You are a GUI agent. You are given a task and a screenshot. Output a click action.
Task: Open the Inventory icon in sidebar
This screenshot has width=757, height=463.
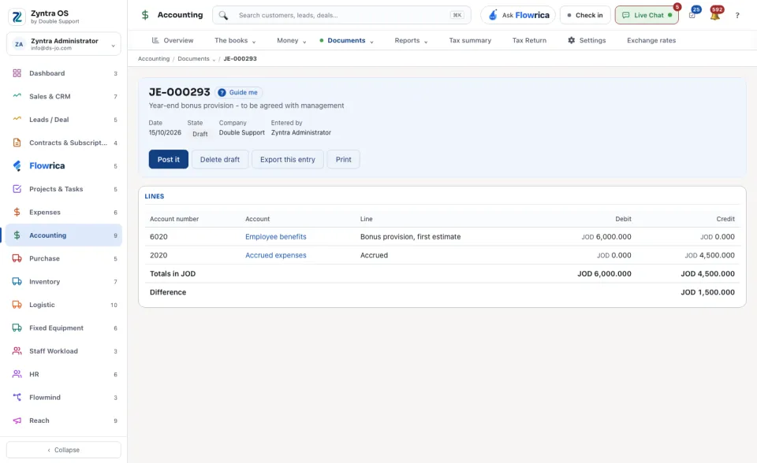pos(17,282)
